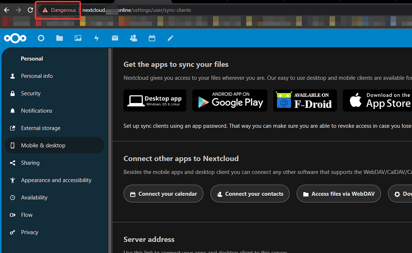The image size is (412, 253).
Task: Open the Contacts app icon
Action: (133, 38)
